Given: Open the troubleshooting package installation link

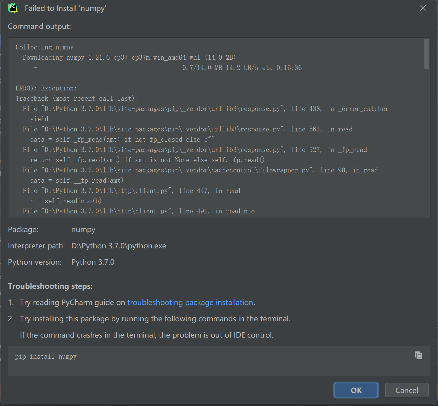Looking at the screenshot, I should [x=190, y=302].
